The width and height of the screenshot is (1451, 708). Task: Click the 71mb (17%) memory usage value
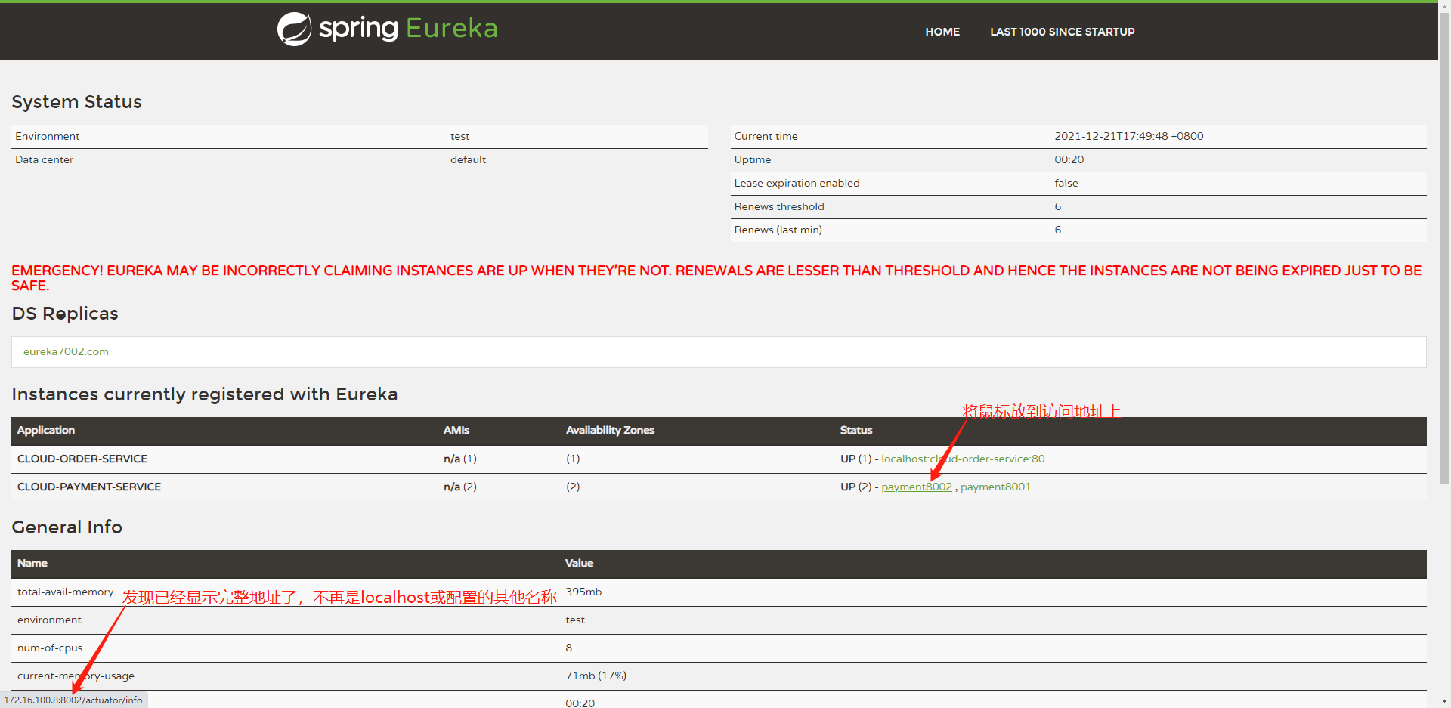tap(596, 676)
